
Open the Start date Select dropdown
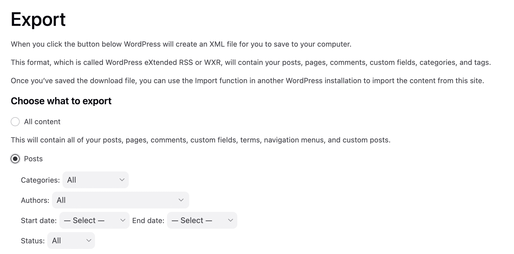94,220
